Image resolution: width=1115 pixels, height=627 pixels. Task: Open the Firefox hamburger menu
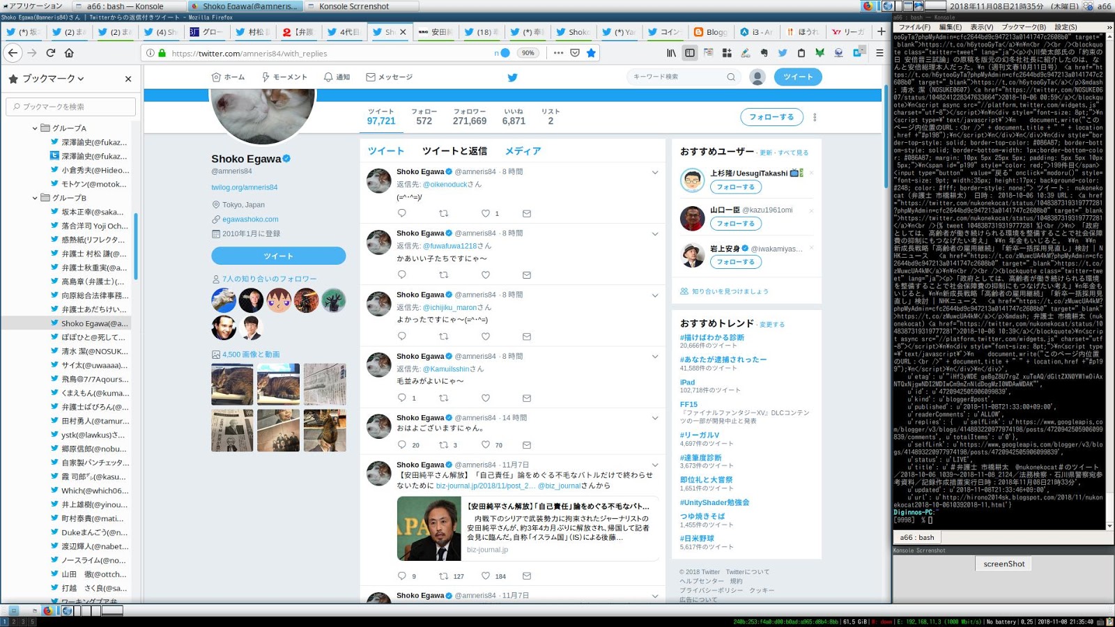coord(879,53)
